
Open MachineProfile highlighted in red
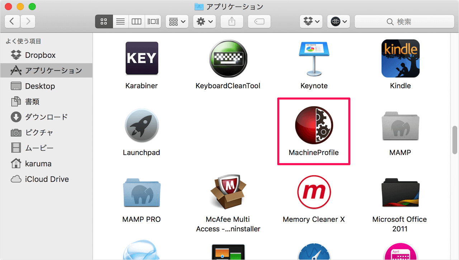[314, 125]
